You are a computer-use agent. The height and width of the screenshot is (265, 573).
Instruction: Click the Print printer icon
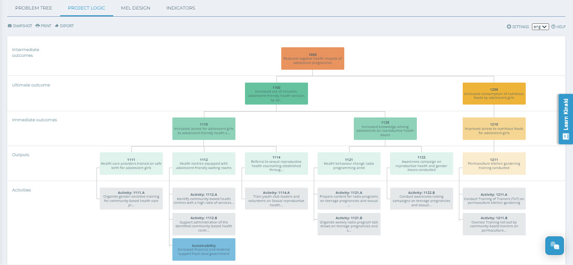point(37,26)
